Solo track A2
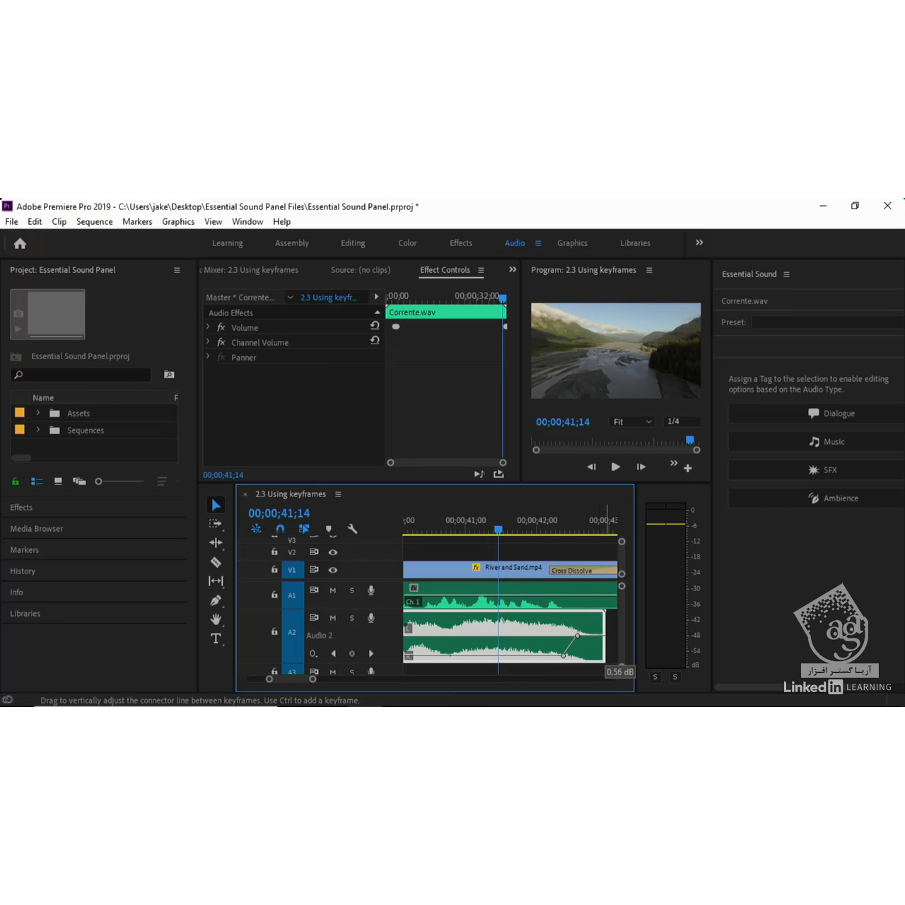 coord(352,618)
